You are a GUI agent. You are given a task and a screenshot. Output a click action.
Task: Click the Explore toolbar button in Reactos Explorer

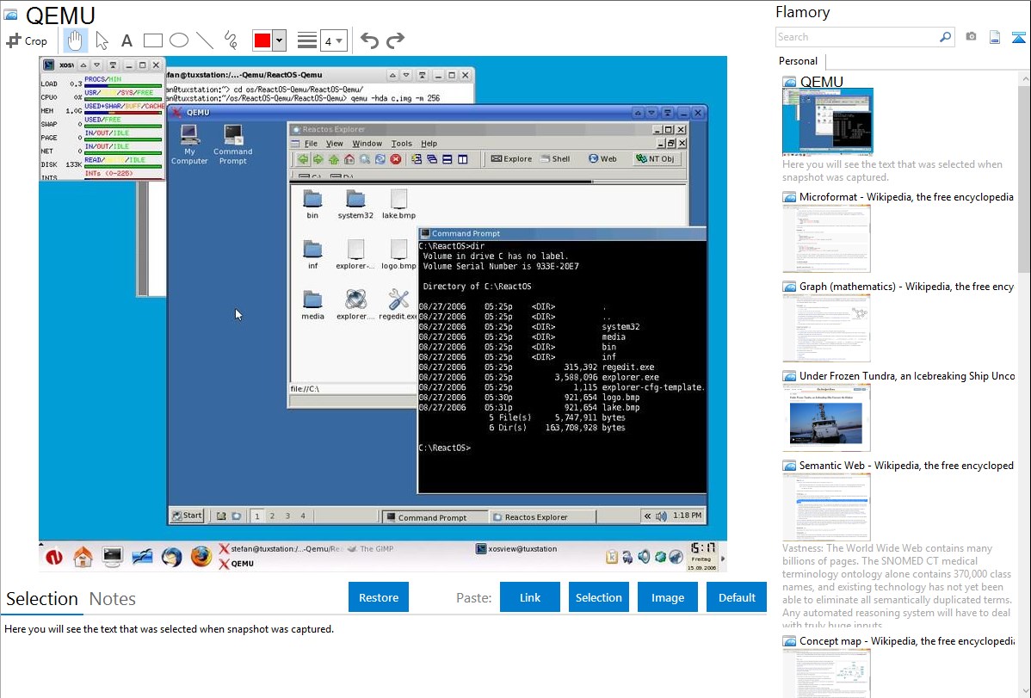coord(511,158)
